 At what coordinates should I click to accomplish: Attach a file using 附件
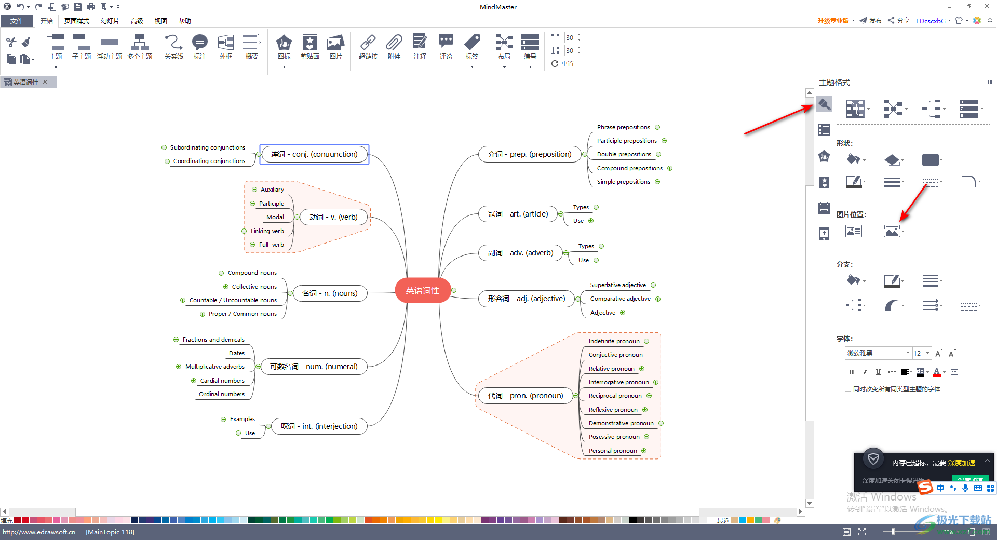tap(394, 47)
